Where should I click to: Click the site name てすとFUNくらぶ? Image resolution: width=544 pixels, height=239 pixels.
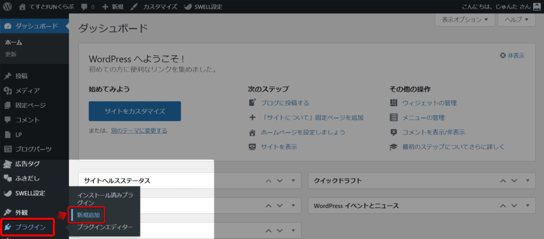[x=53, y=6]
